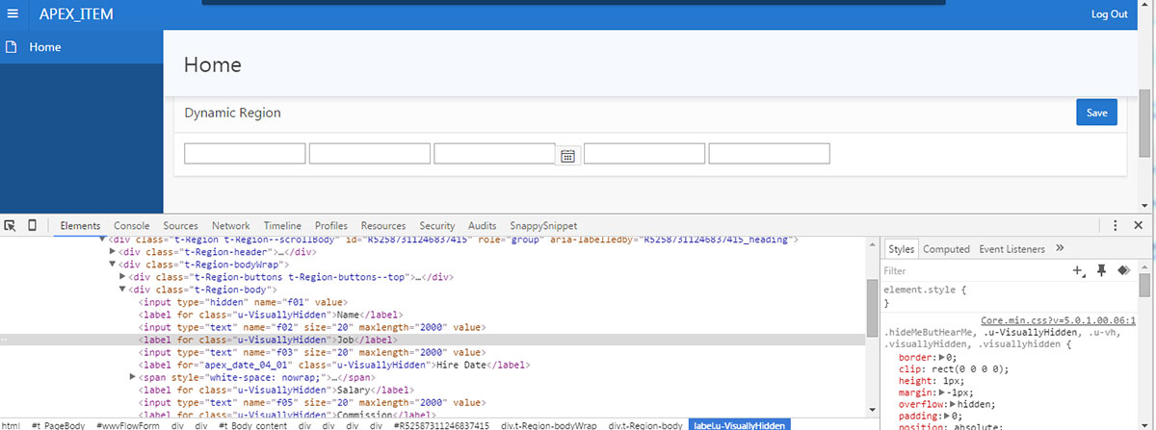Select the Computed sidebar tab
This screenshot has height=430, width=1156.
coord(946,248)
